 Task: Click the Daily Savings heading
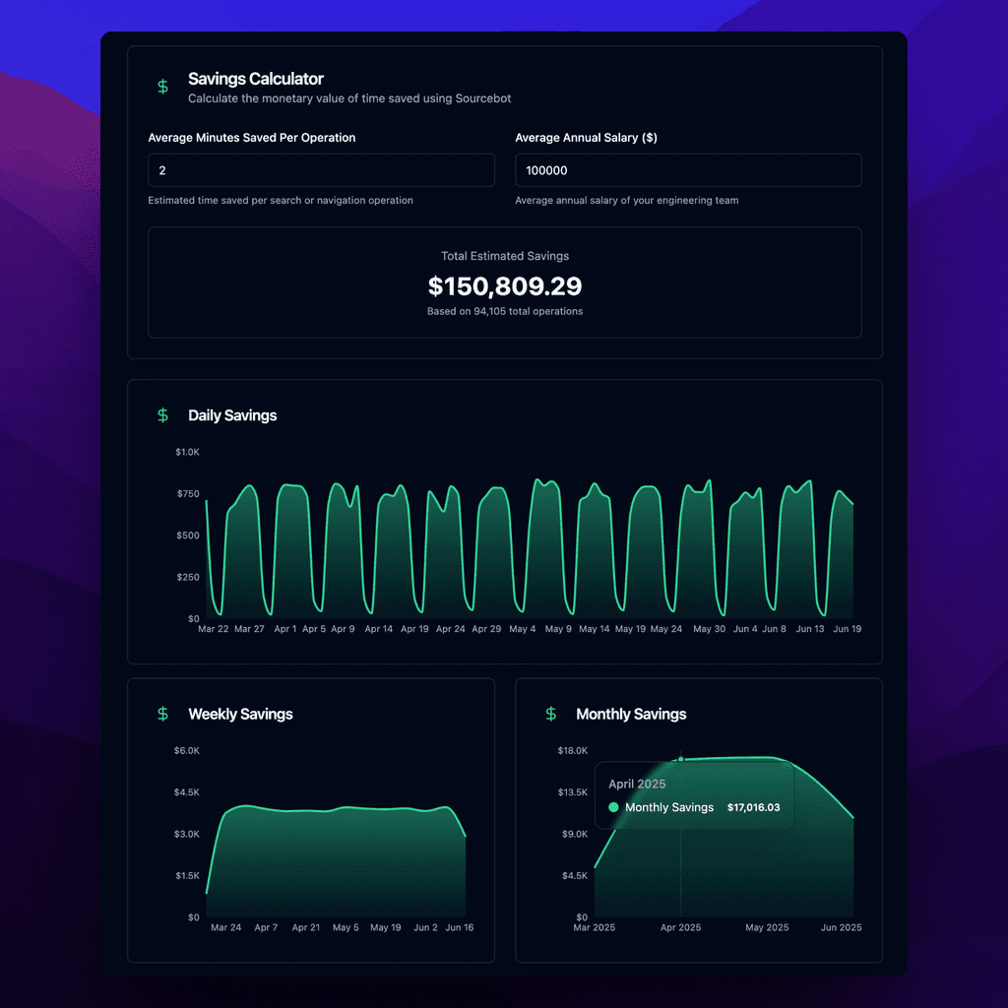(x=232, y=415)
